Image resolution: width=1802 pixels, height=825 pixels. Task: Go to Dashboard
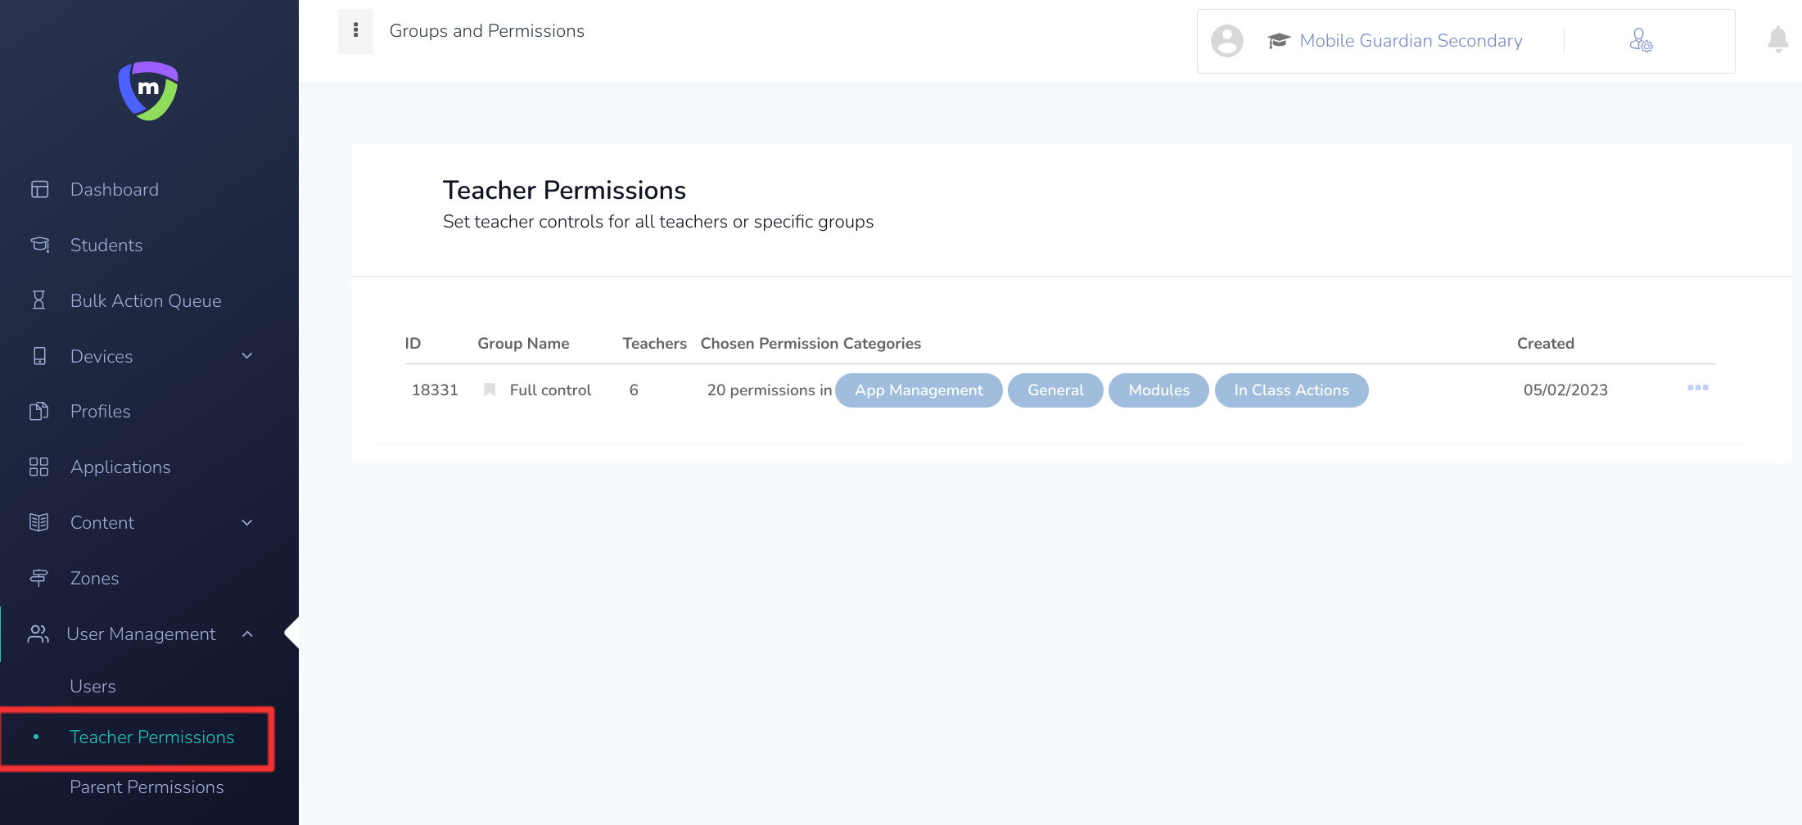tap(115, 190)
